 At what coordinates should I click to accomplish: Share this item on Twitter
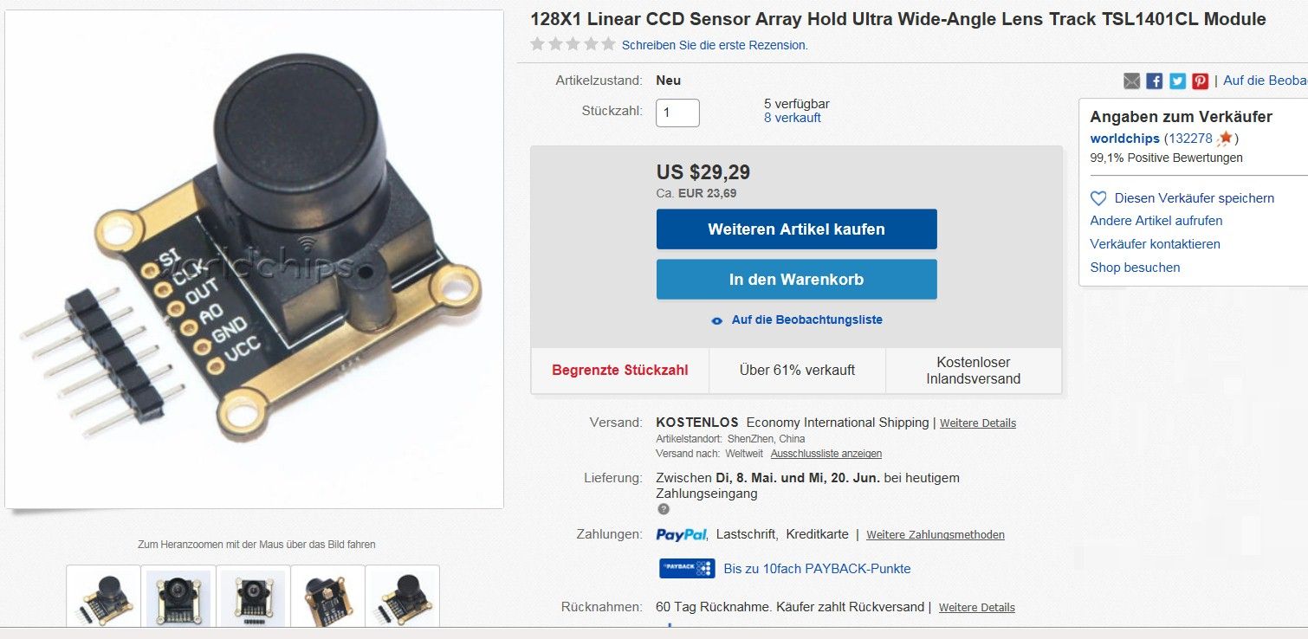(x=1177, y=81)
